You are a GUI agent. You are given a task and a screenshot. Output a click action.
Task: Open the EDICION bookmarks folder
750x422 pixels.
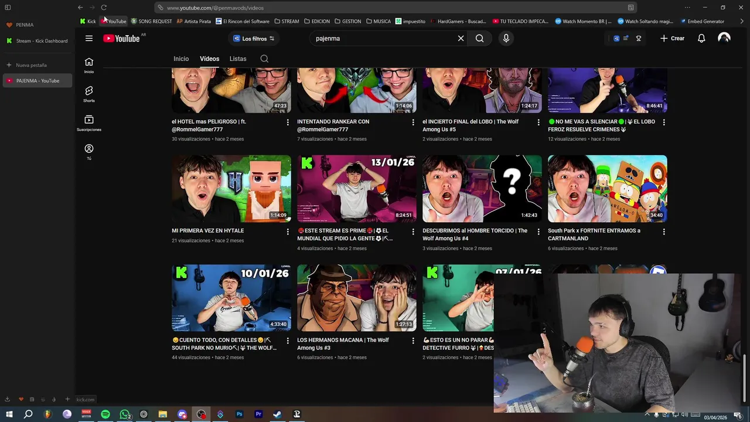coord(317,21)
